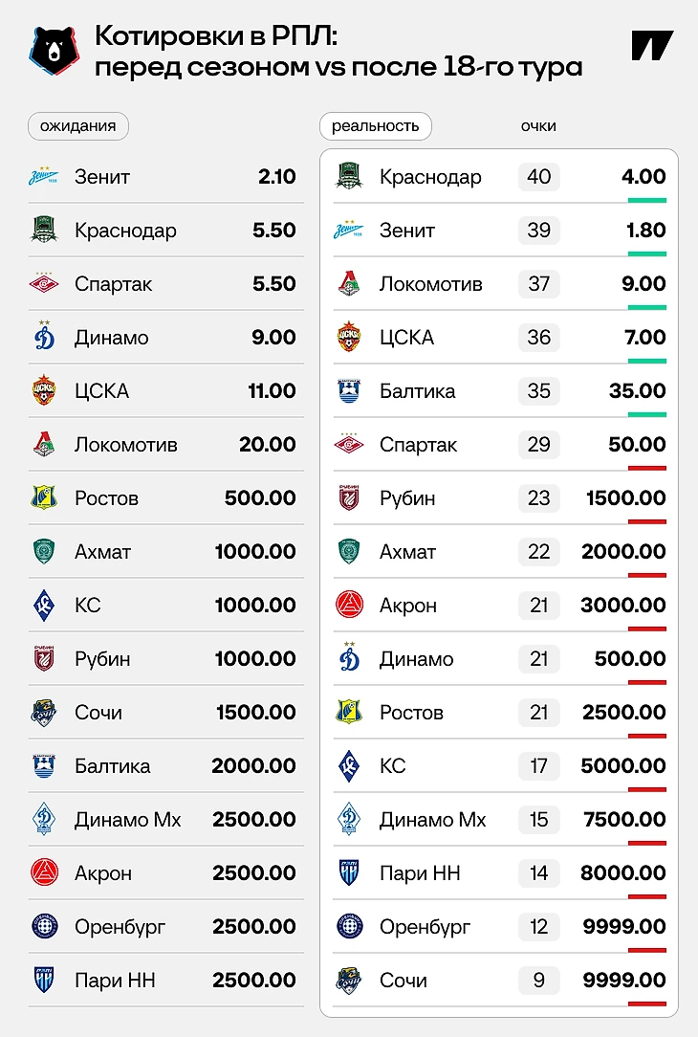Click the RPL bear logo in header
698x1037 pixels.
(55, 52)
